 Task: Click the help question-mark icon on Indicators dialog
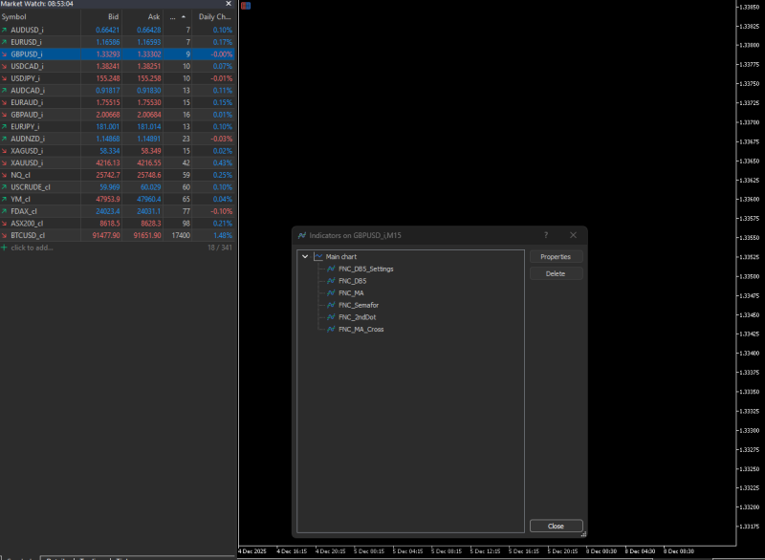click(x=545, y=234)
